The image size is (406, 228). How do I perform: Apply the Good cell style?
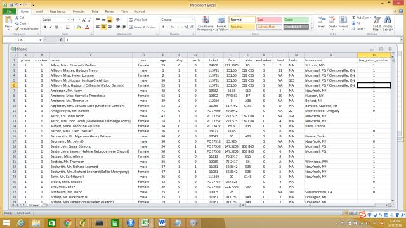[296, 20]
